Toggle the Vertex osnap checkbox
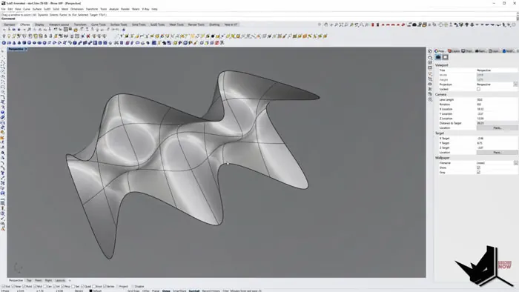The image size is (519, 292). 105,286
